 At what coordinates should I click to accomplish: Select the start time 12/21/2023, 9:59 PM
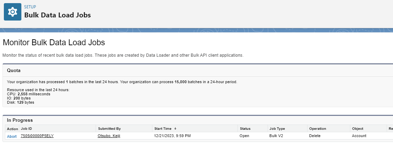(x=173, y=136)
